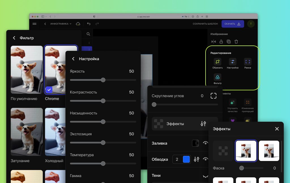Click the Скругление углов slider handle
Image resolution: width=290 pixels, height=183 pixels.
(x=154, y=104)
